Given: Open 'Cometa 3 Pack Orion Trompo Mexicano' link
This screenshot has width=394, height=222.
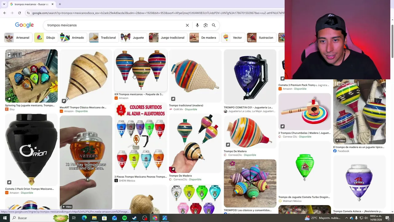Looking at the screenshot, I should pos(29,189).
